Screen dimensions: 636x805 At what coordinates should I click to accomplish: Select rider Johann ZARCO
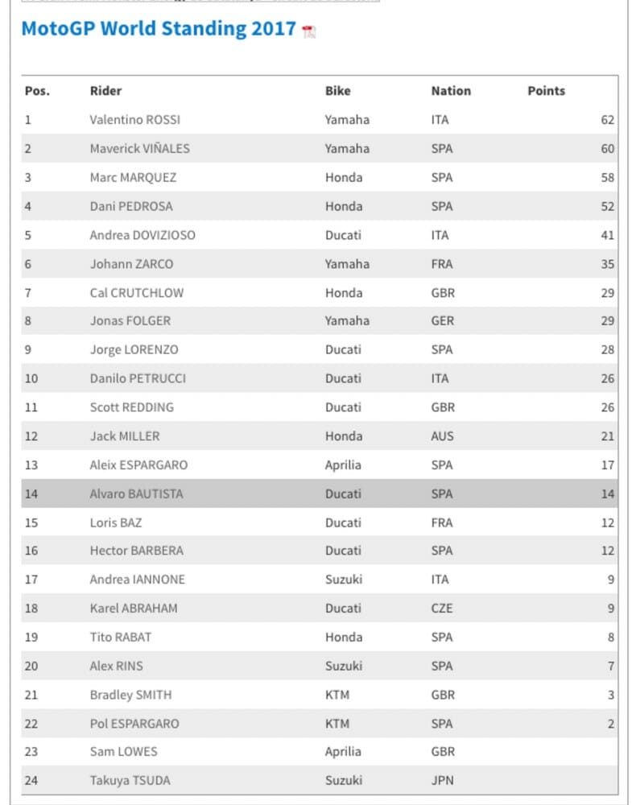coord(131,263)
